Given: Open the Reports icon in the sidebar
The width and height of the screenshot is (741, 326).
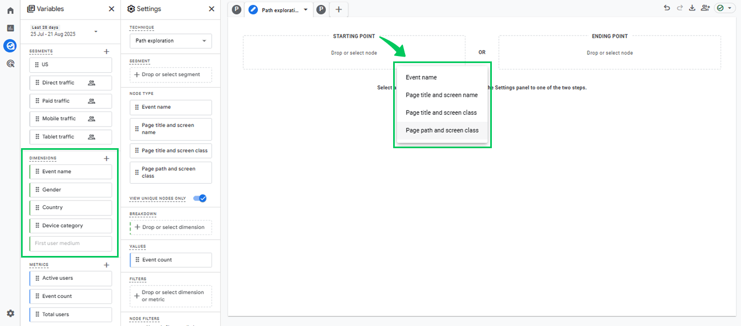Looking at the screenshot, I should click(10, 28).
